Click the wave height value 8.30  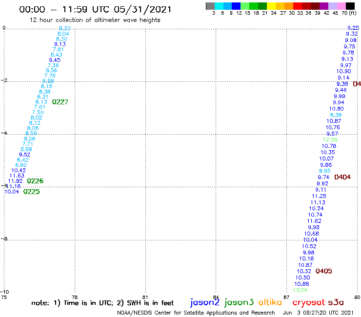point(61,39)
